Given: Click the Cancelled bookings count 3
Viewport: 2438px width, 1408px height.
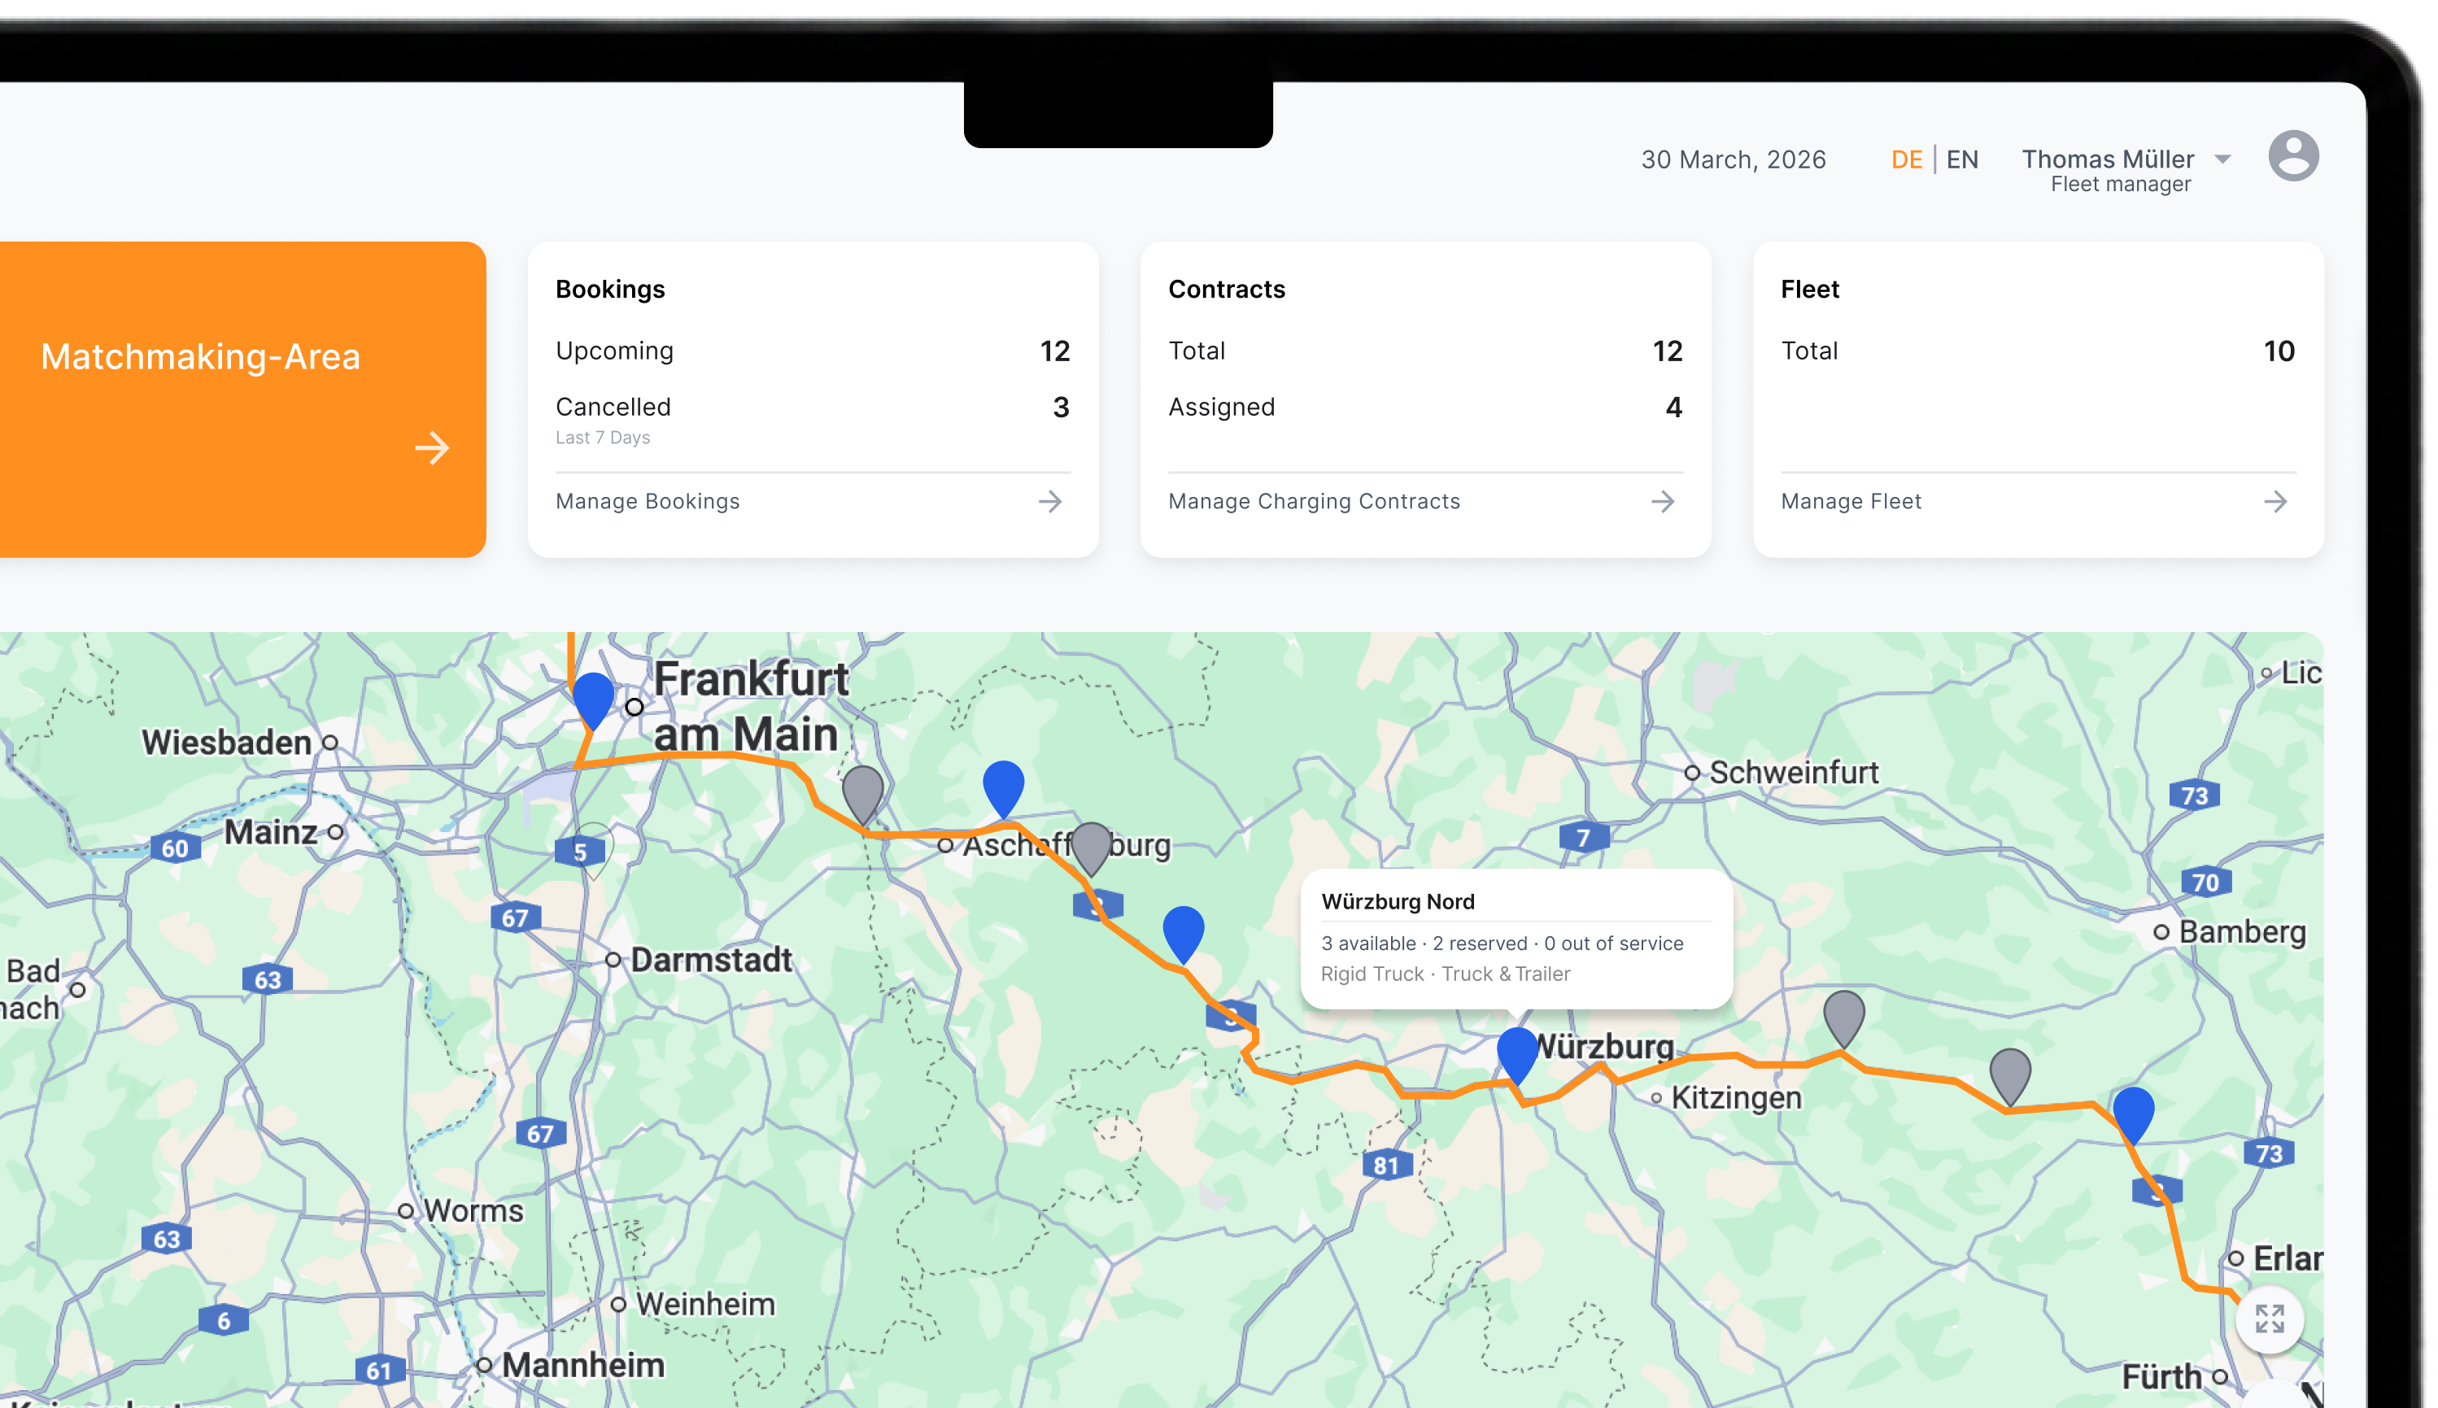Looking at the screenshot, I should pyautogui.click(x=1061, y=408).
